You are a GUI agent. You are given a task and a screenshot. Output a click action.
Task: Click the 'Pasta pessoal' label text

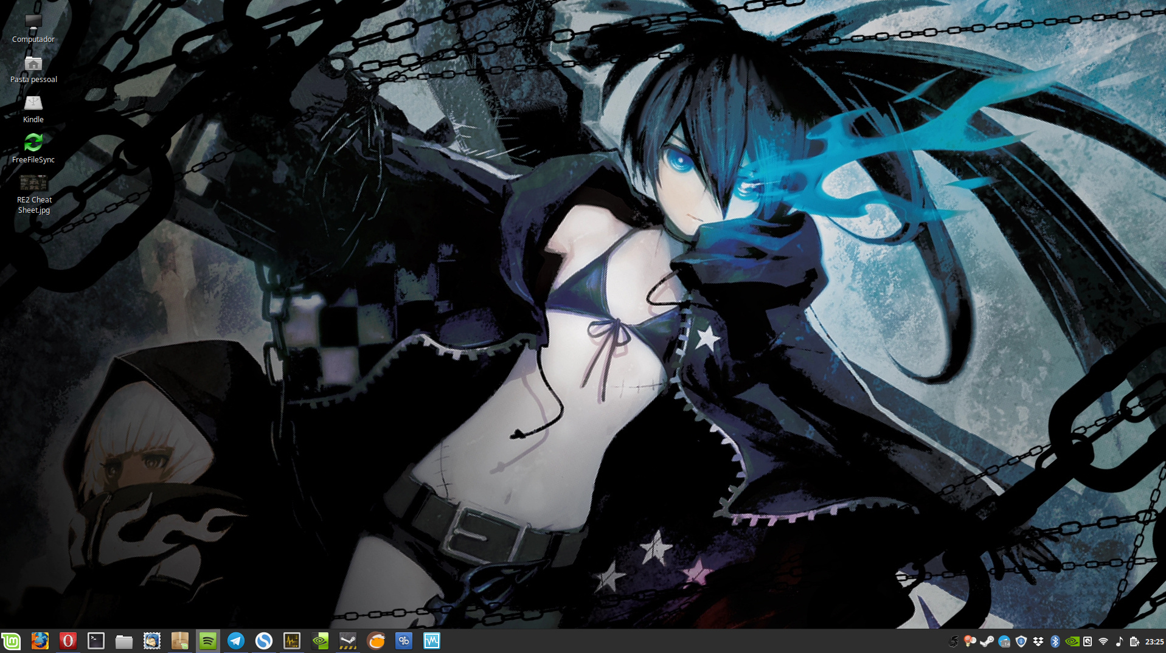33,80
